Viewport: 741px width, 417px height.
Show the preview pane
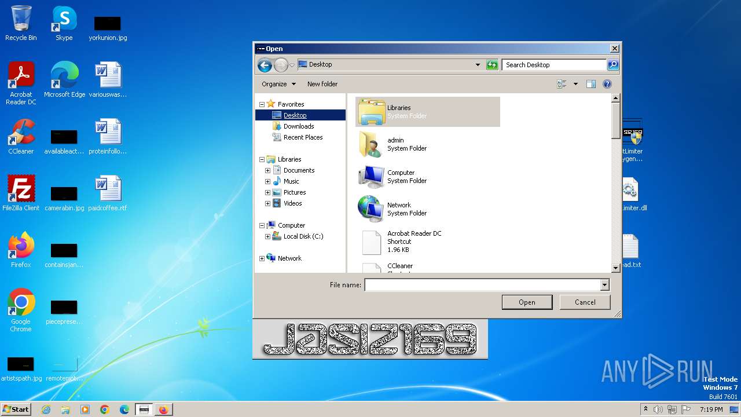pos(590,84)
